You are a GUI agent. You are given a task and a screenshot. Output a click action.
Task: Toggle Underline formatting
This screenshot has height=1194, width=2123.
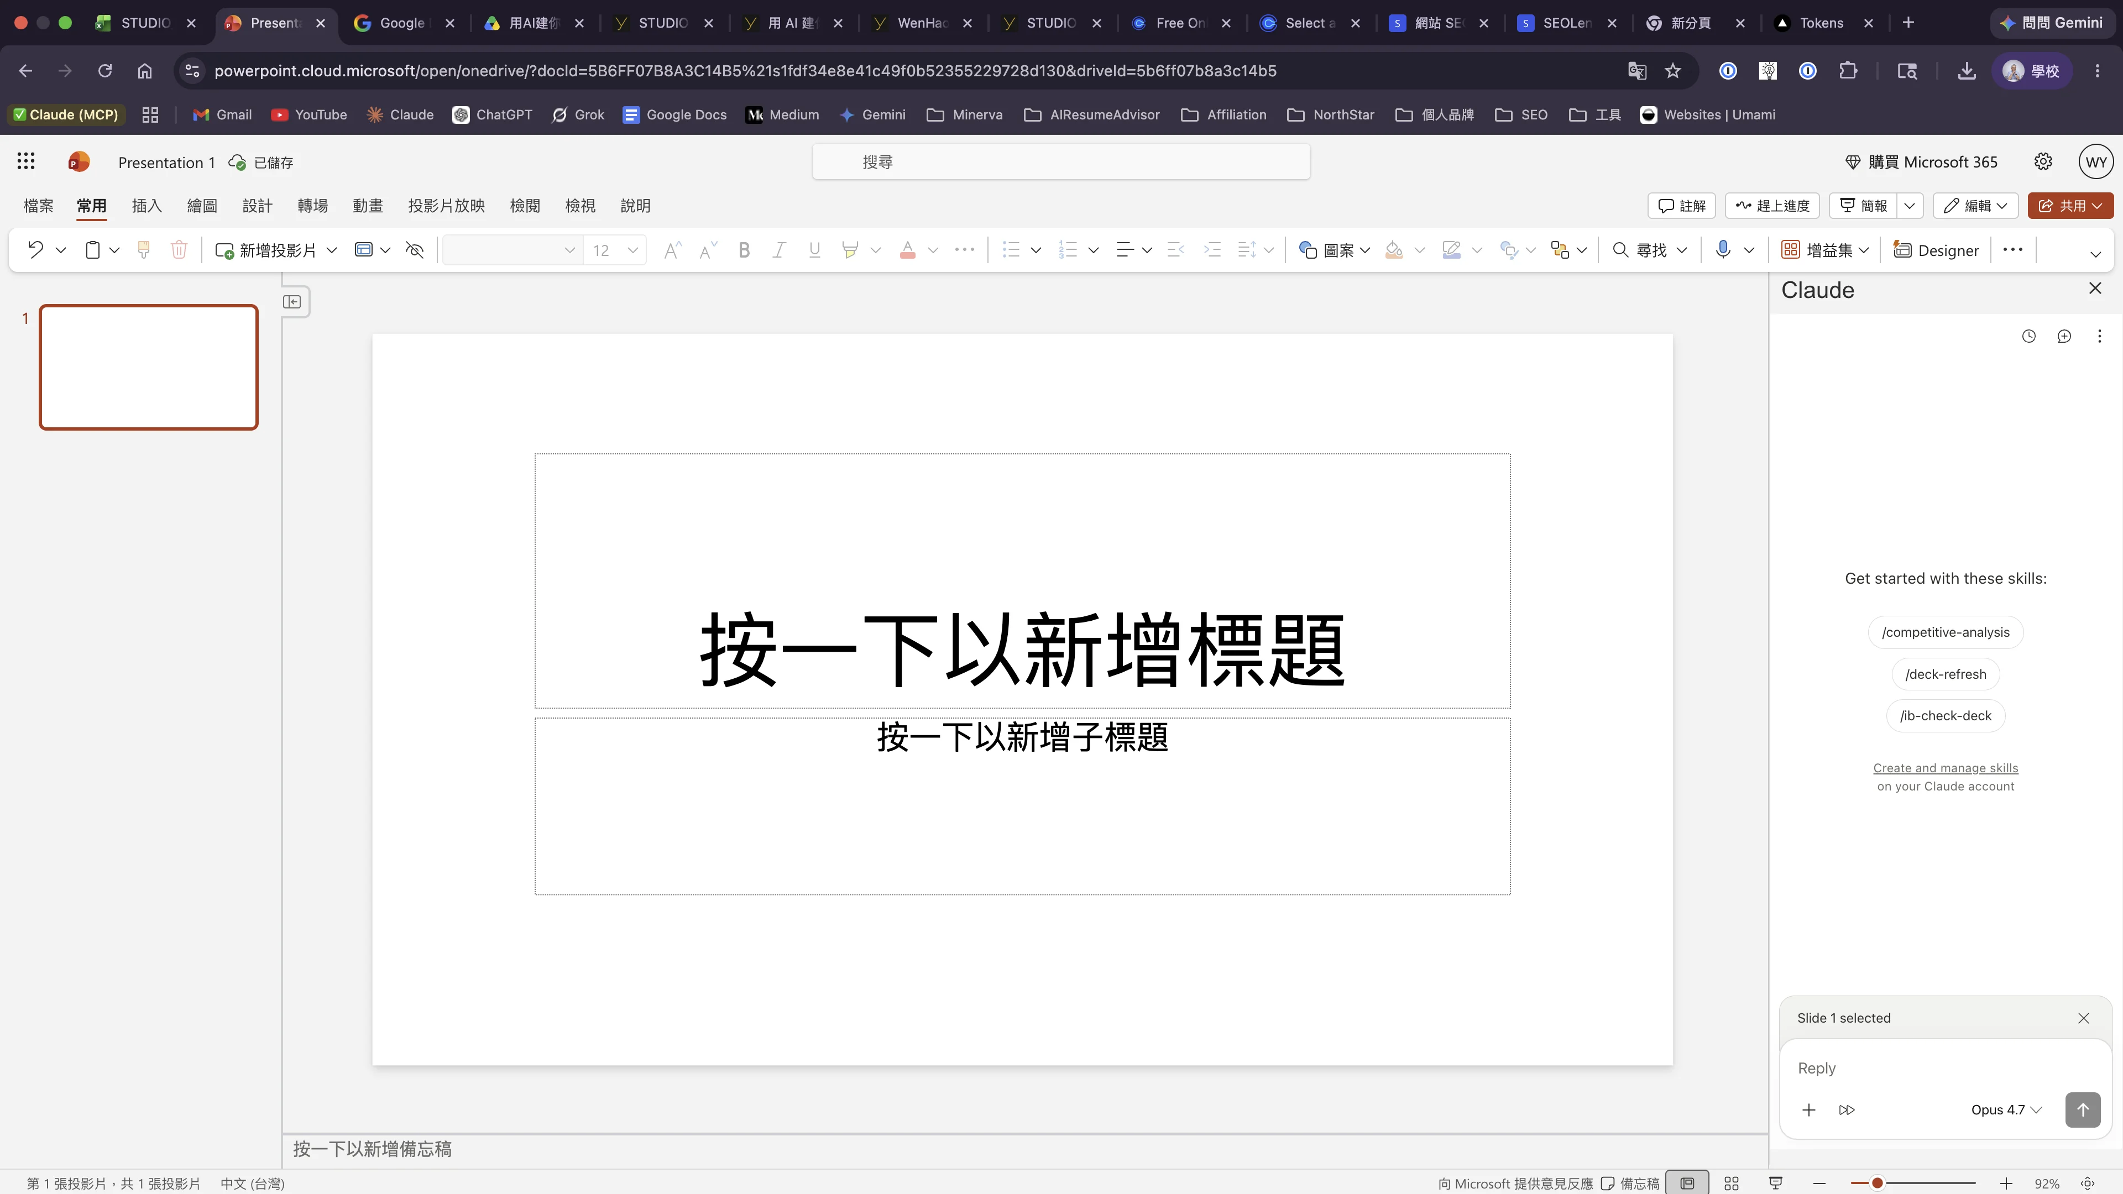click(x=814, y=250)
